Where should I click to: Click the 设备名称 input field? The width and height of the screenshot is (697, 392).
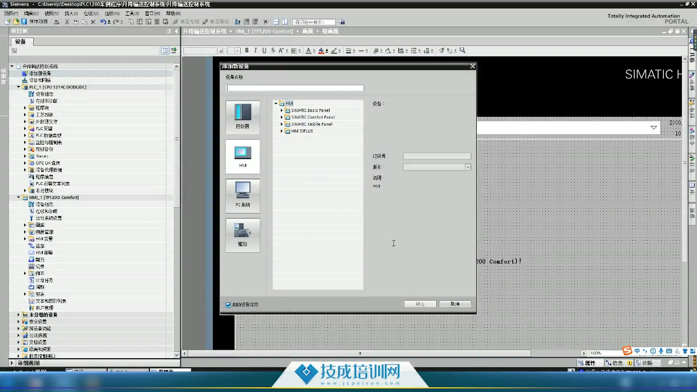(295, 88)
